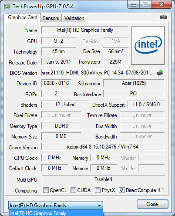Click the camera screenshot icon

pos(163,17)
